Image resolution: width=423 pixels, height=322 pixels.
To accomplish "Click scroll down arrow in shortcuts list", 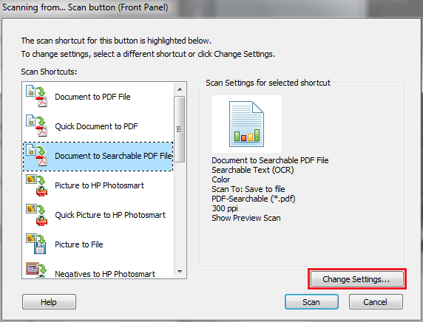I will click(x=180, y=272).
